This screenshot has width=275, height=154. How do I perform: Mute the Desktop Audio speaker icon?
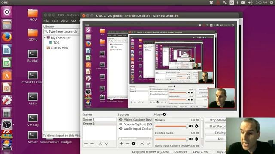pos(191,139)
